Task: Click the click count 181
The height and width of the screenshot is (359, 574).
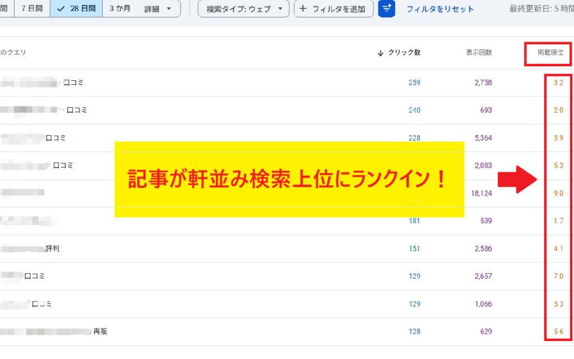Action: click(x=414, y=221)
